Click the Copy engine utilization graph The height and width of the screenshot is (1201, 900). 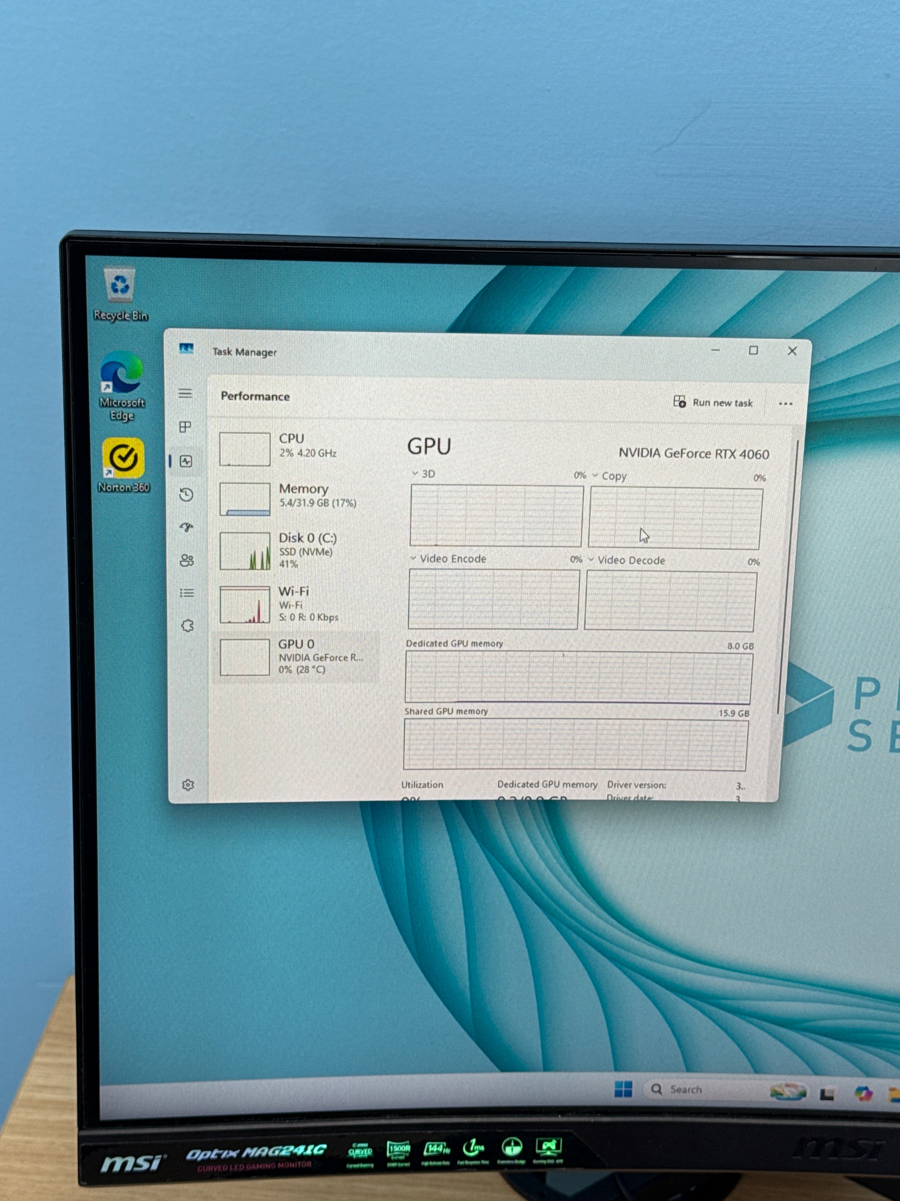click(675, 518)
